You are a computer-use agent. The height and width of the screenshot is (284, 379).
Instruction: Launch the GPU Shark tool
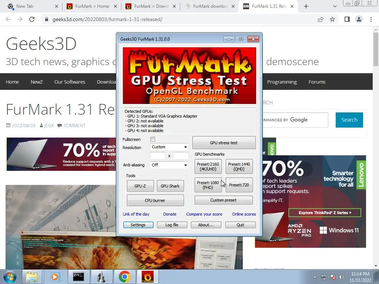coord(170,186)
